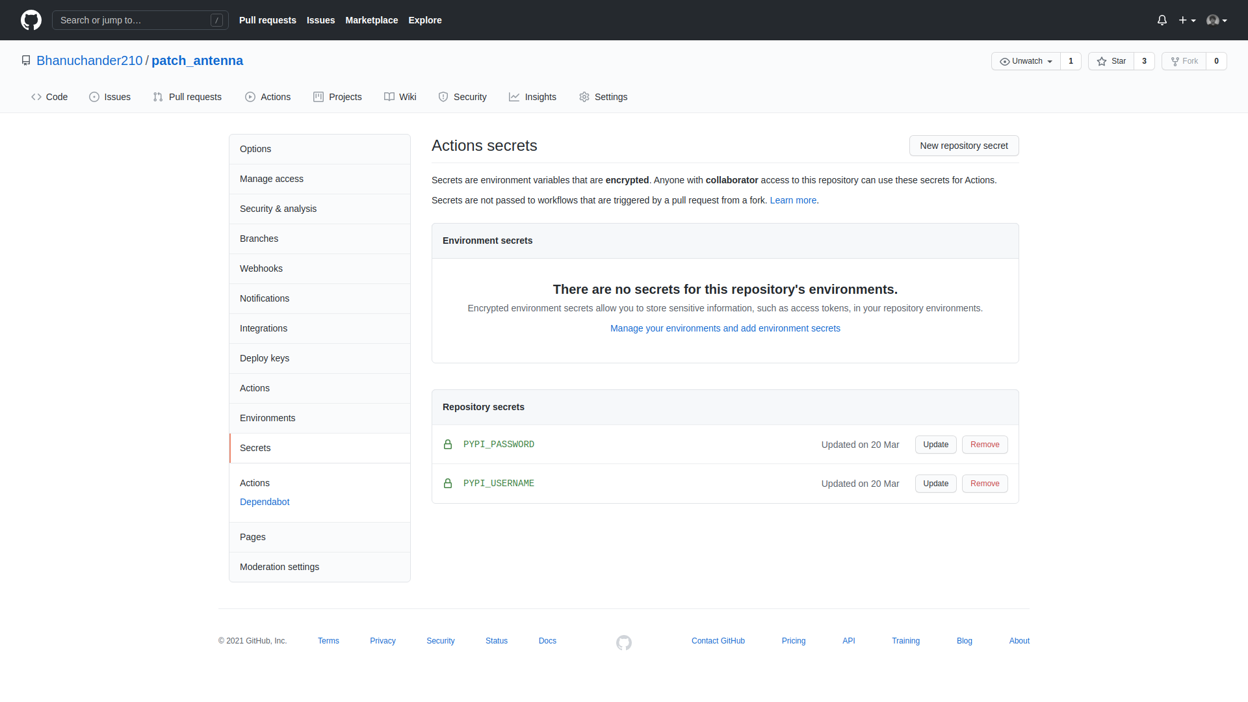Switch to the Insights tab
The width and height of the screenshot is (1248, 702).
pos(533,97)
